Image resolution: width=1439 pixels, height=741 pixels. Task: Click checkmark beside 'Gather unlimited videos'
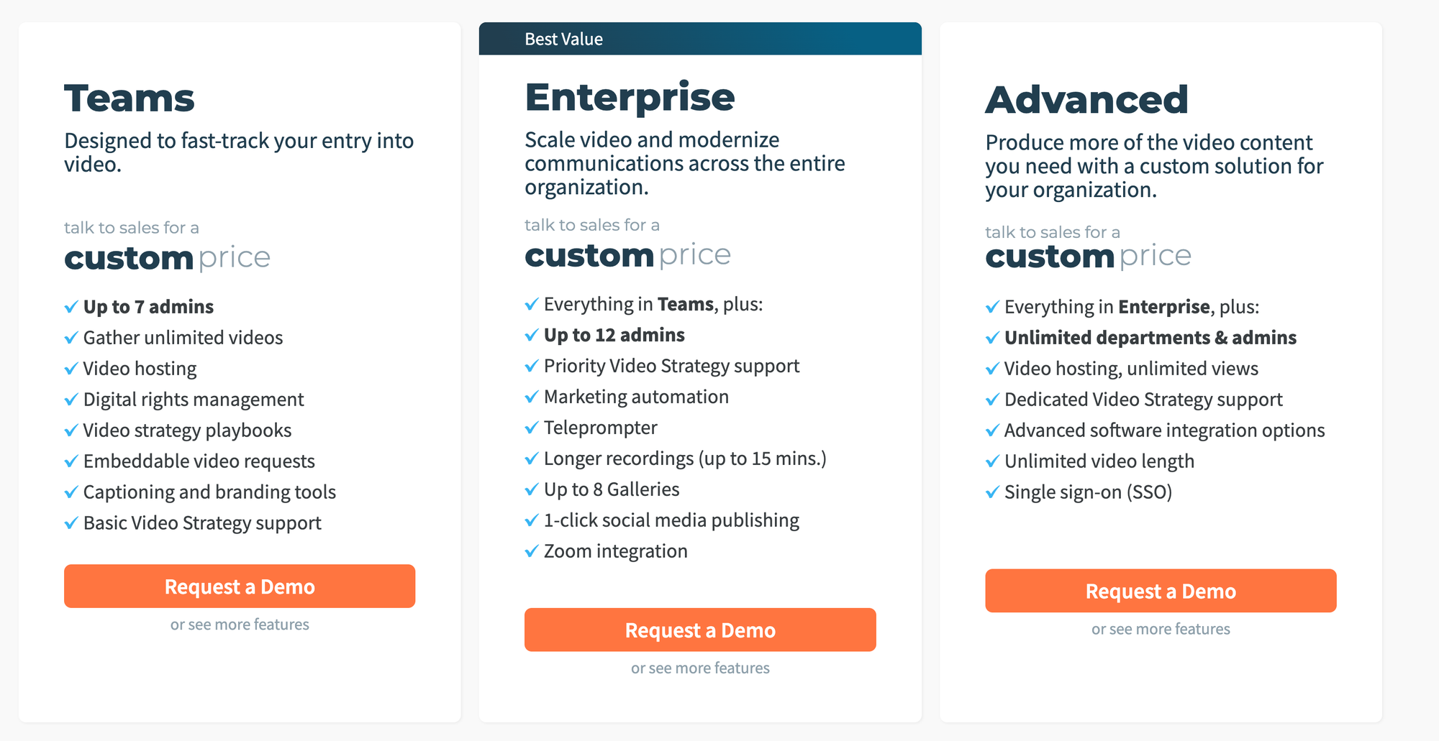[x=71, y=338]
